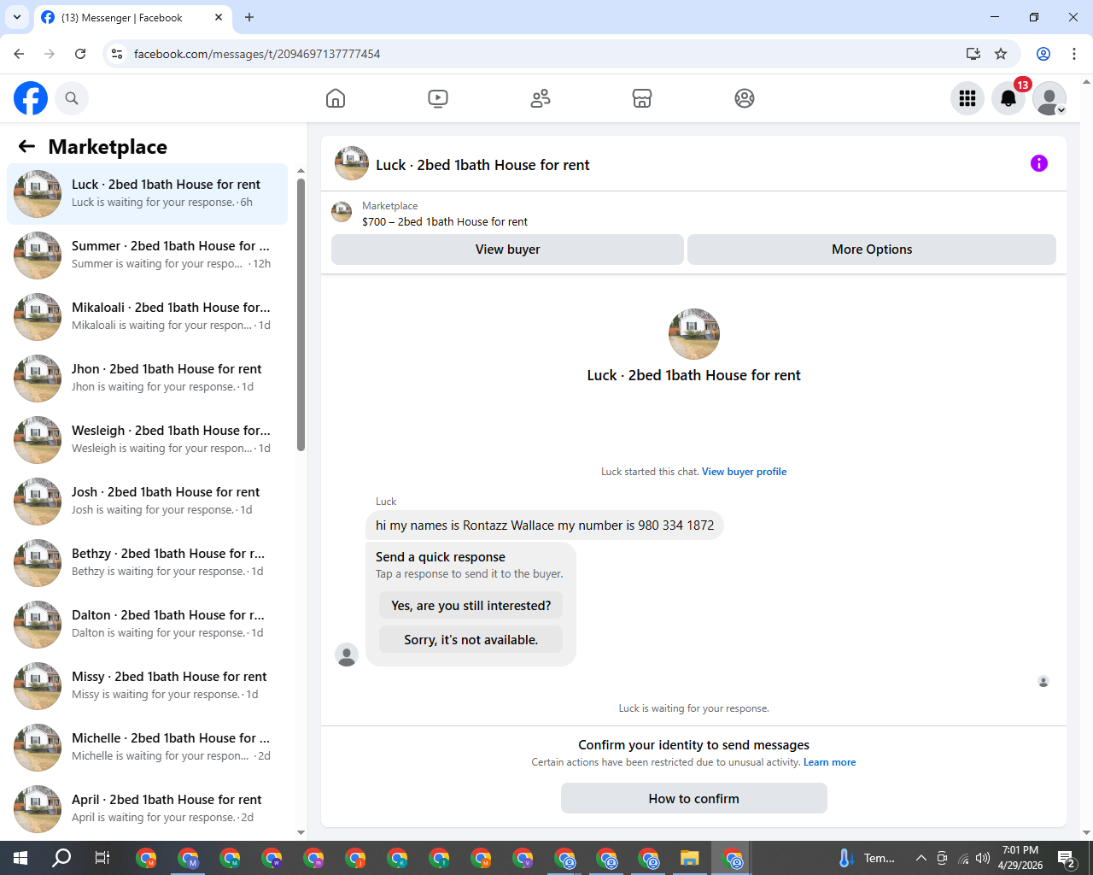
Task: Follow the Learn more link
Action: [x=829, y=762]
